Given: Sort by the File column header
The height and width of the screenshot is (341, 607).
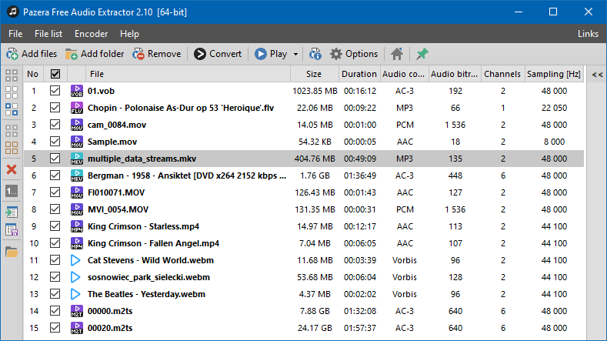Looking at the screenshot, I should point(188,74).
